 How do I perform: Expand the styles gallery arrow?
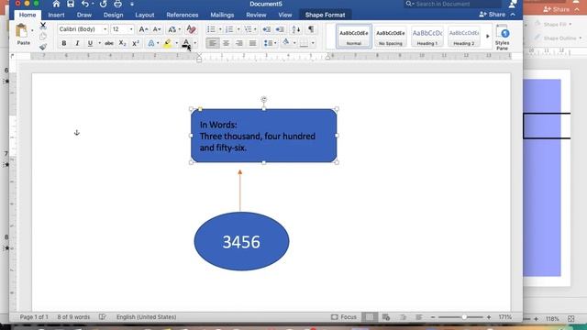pos(487,37)
